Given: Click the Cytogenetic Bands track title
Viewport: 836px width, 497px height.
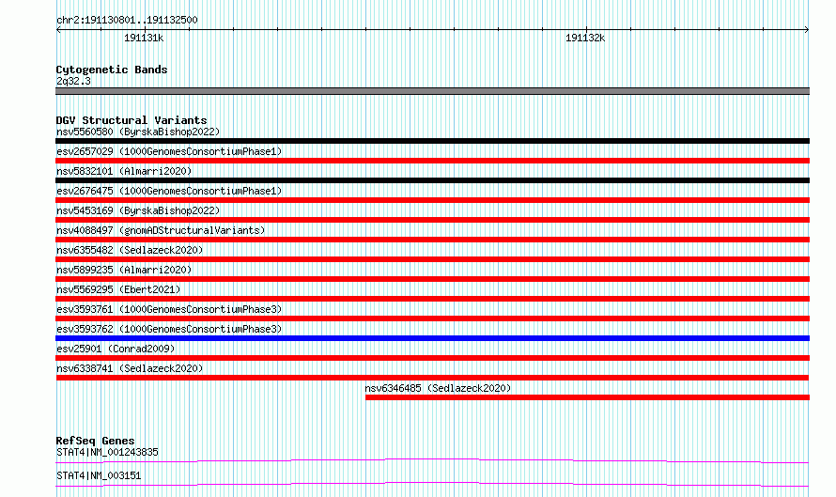Looking at the screenshot, I should tap(112, 70).
